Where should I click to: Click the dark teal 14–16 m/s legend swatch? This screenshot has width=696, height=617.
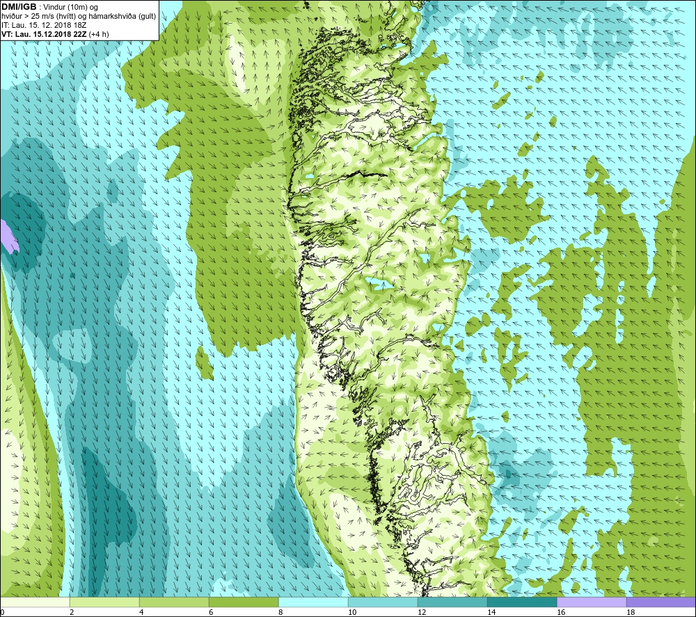coord(522,602)
